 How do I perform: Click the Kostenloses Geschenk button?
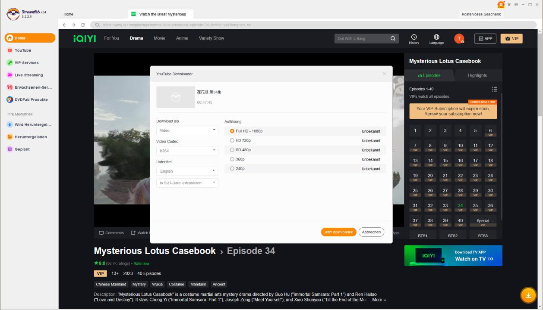pyautogui.click(x=481, y=14)
